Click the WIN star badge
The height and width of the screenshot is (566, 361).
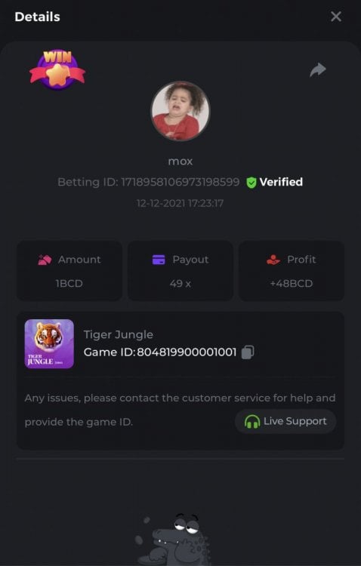[x=57, y=69]
